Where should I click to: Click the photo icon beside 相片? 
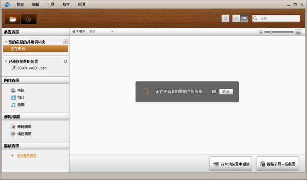click(13, 97)
